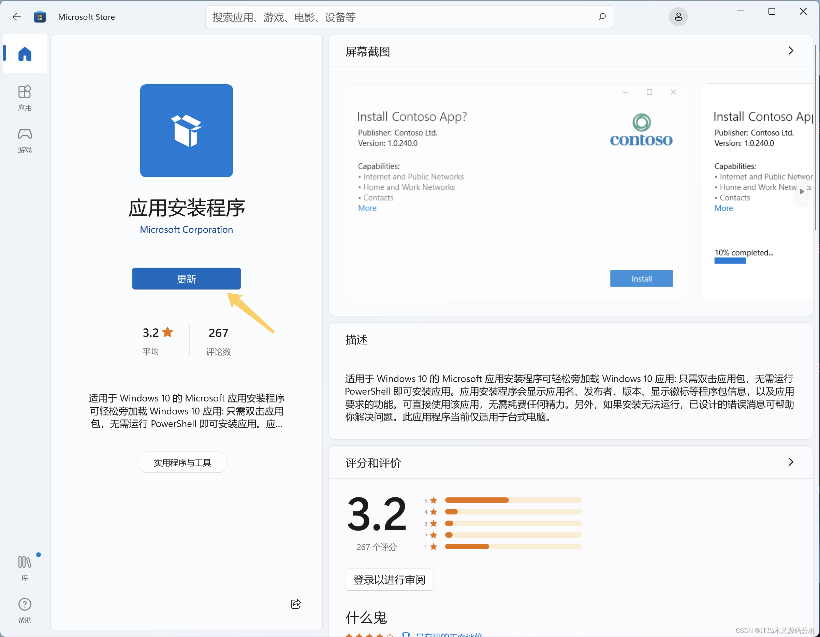This screenshot has height=637, width=820.
Task: Click the 描述 section header
Action: (356, 340)
